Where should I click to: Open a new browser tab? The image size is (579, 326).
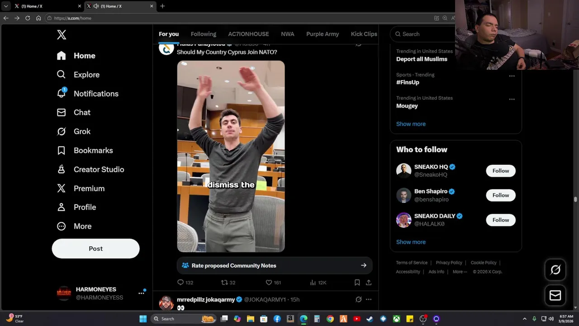[x=162, y=6]
